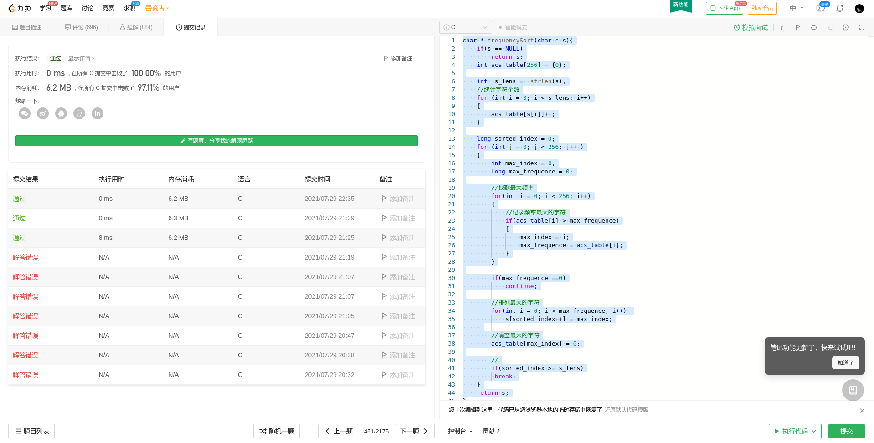The width and height of the screenshot is (874, 443).
Task: Click the Plus 会员 button
Action: coord(762,8)
